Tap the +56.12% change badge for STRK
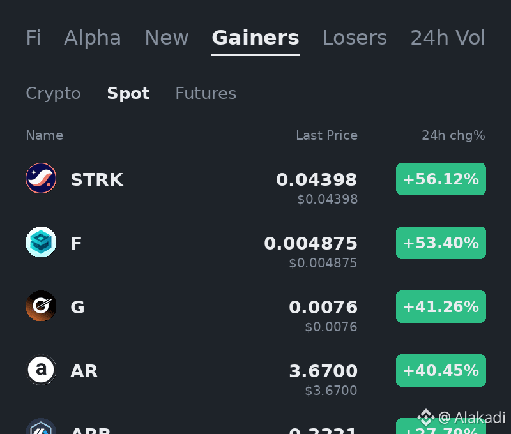This screenshot has height=434, width=511. [441, 179]
